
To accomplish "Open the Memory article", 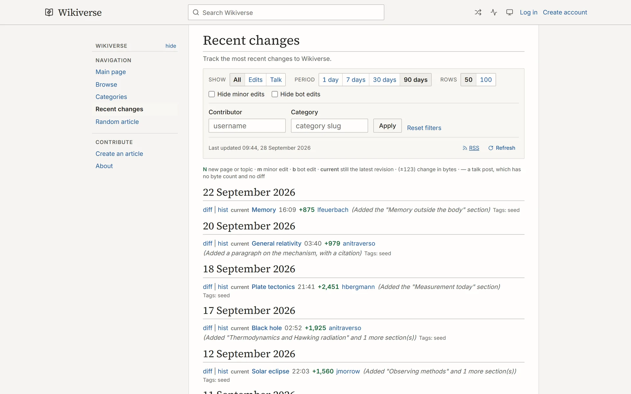I will [264, 210].
